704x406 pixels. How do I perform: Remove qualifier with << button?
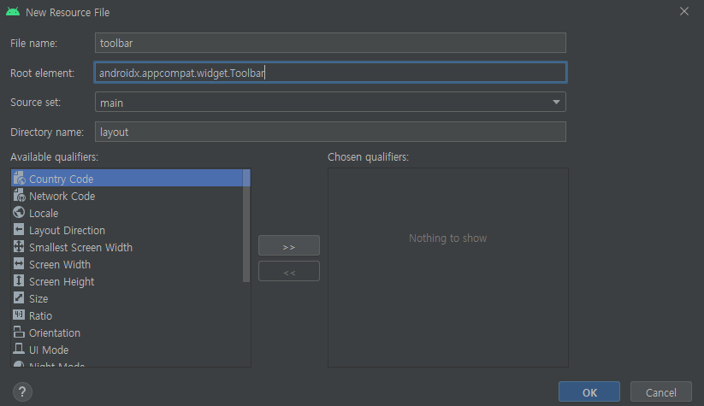289,272
